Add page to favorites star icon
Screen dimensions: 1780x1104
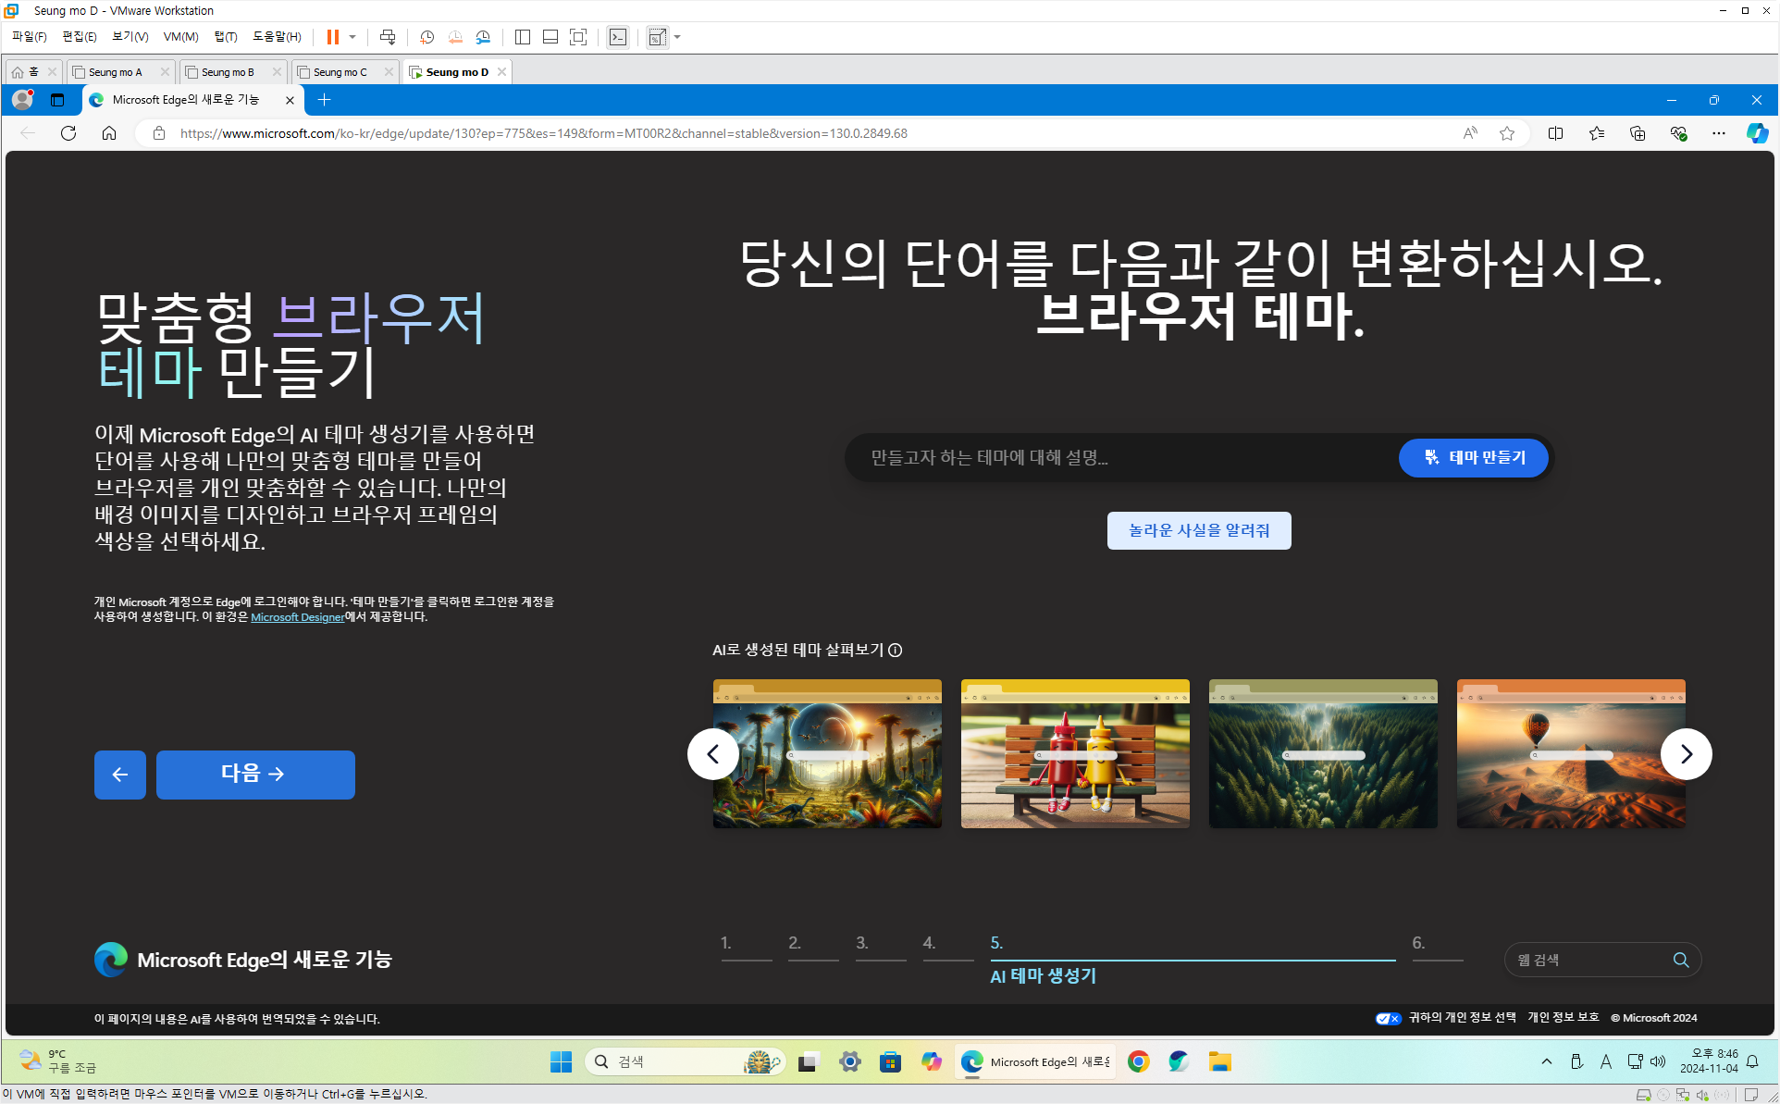tap(1507, 133)
